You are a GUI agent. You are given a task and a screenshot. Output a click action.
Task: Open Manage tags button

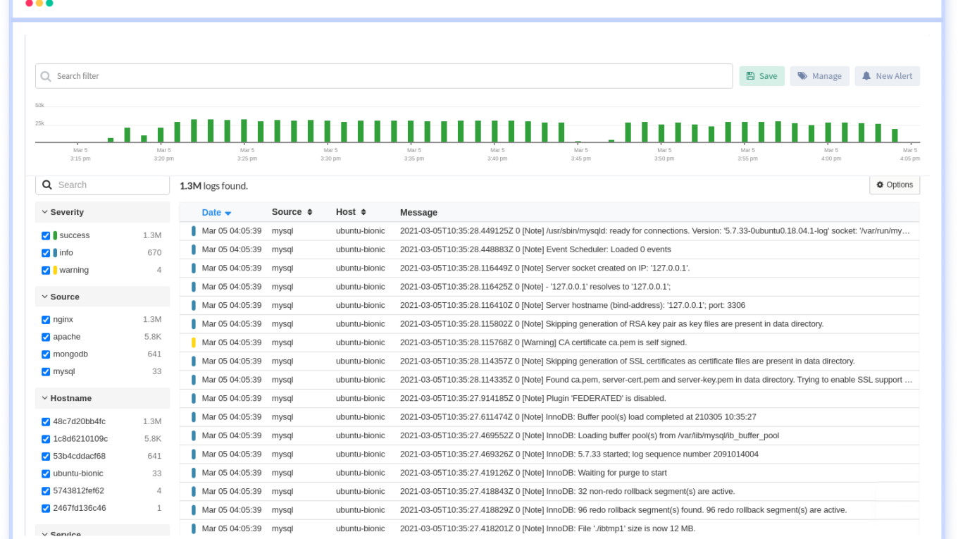[819, 76]
